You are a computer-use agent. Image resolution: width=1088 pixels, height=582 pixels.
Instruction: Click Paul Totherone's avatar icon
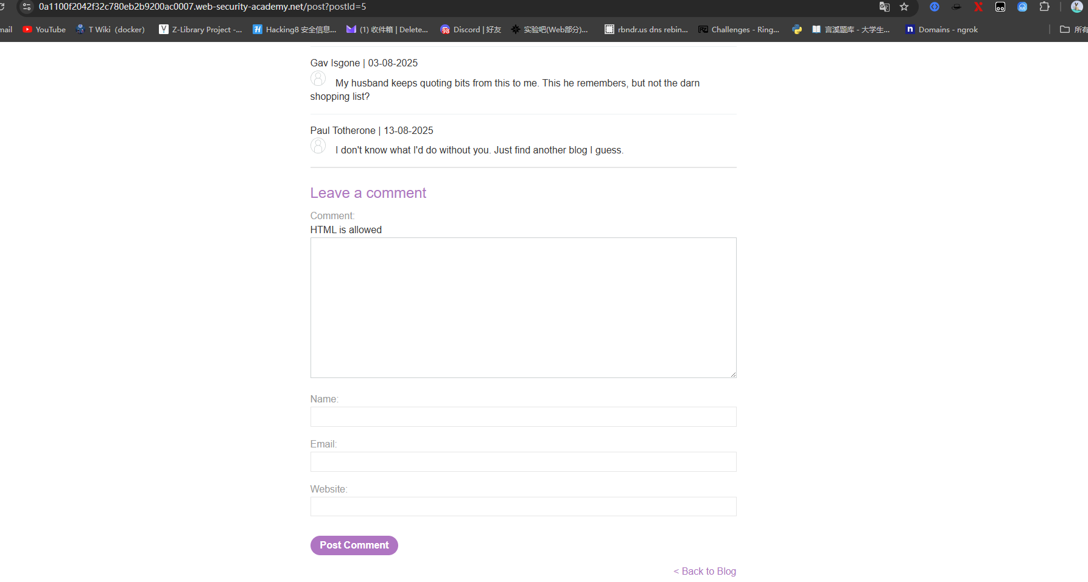pyautogui.click(x=318, y=145)
